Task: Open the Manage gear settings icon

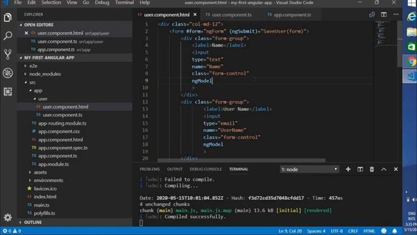Action: click(8, 217)
